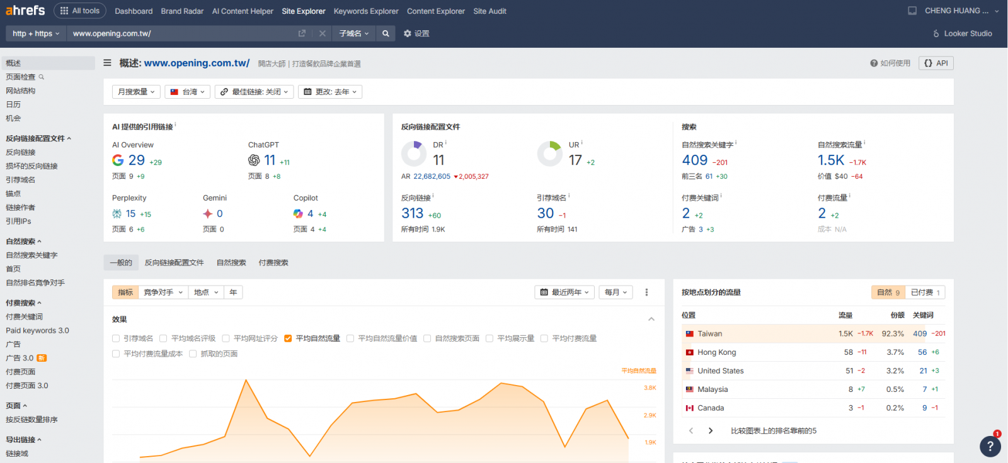
Task: Clear the URL field with X icon
Action: (x=323, y=33)
